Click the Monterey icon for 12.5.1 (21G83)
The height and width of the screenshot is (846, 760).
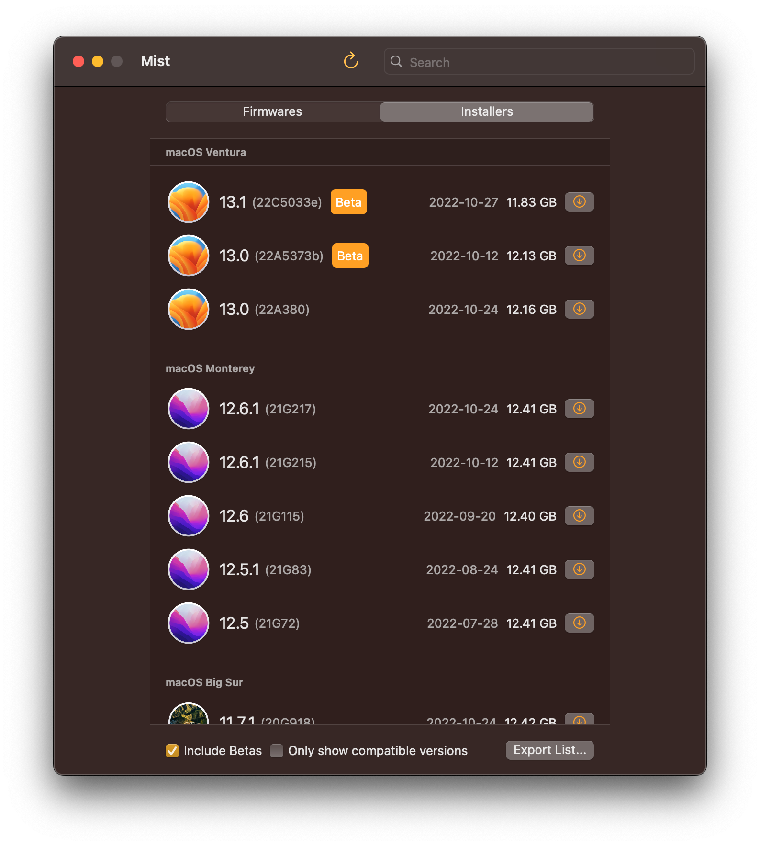pos(189,569)
